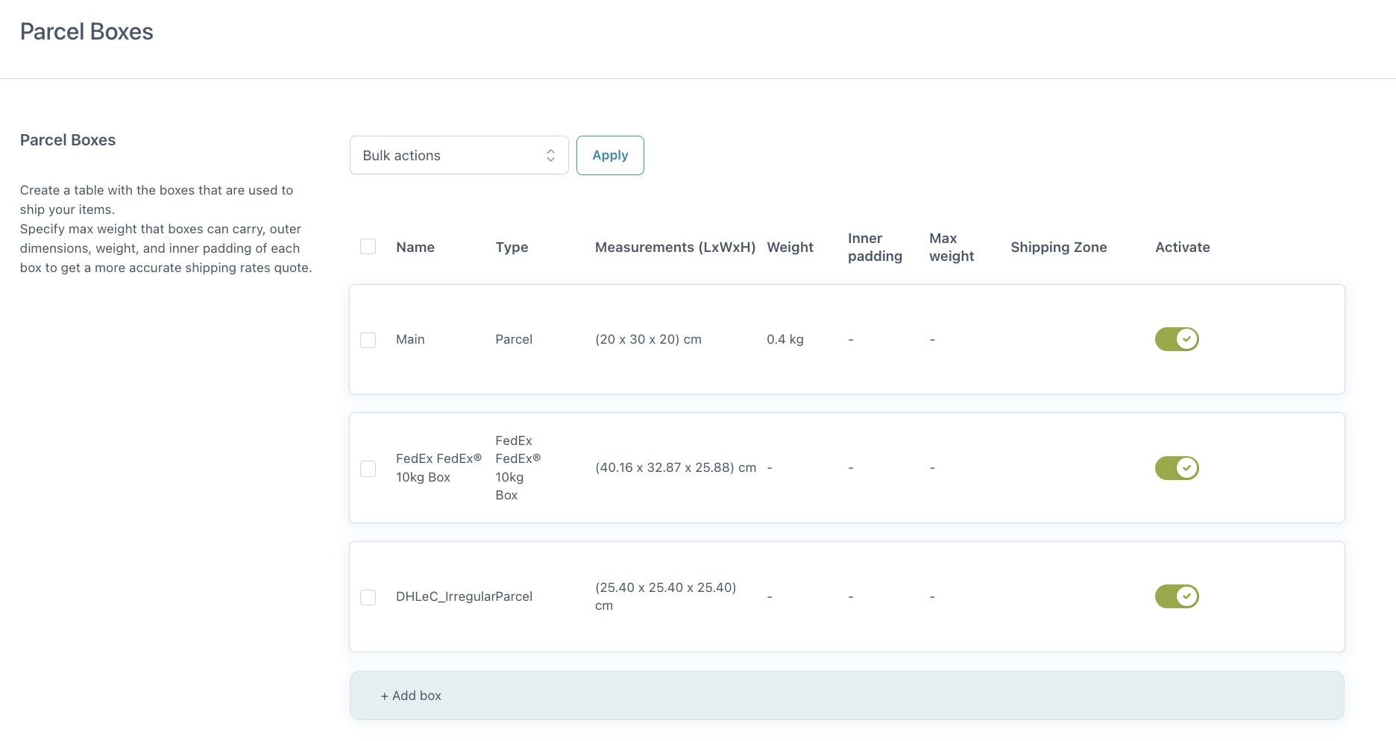Screen dimensions: 1396x741
Task: Click the Name column header
Action: click(x=415, y=247)
